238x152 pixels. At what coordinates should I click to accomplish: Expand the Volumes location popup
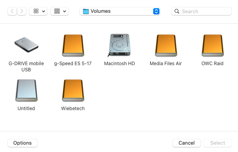[120, 11]
